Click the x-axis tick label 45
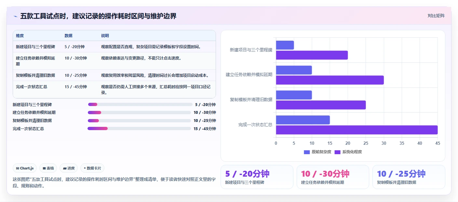 click(438, 143)
